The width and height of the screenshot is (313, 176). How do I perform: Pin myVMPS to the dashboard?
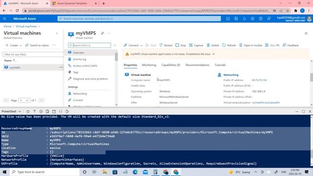tap(102, 33)
